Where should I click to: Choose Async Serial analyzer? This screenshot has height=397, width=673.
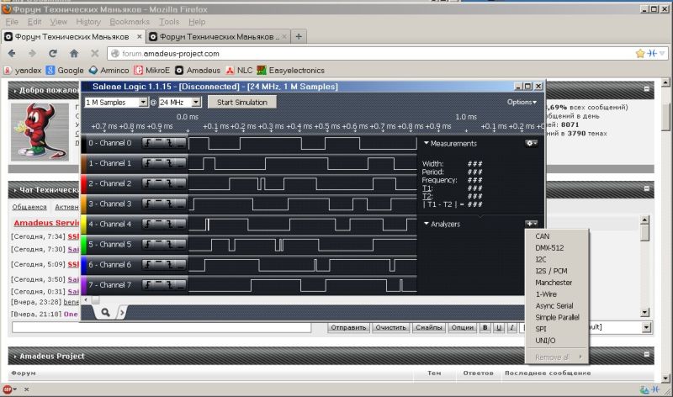coord(554,305)
